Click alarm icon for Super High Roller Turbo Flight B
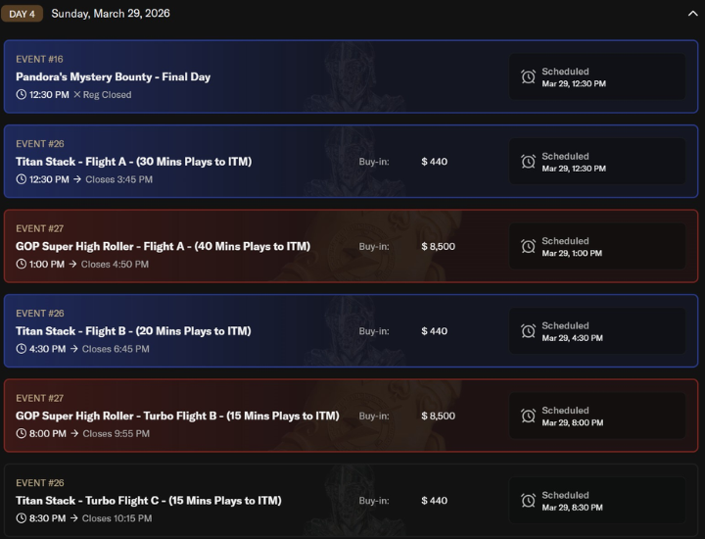Image resolution: width=705 pixels, height=539 pixels. (529, 416)
